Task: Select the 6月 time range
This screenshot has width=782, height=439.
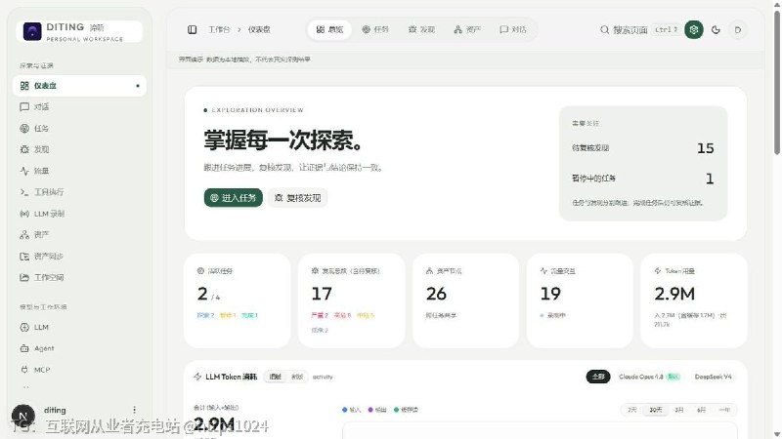Action: [701, 410]
